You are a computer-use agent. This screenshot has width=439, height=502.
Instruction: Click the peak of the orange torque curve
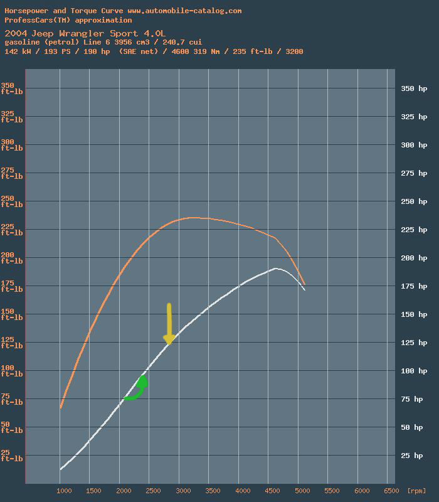coord(193,218)
